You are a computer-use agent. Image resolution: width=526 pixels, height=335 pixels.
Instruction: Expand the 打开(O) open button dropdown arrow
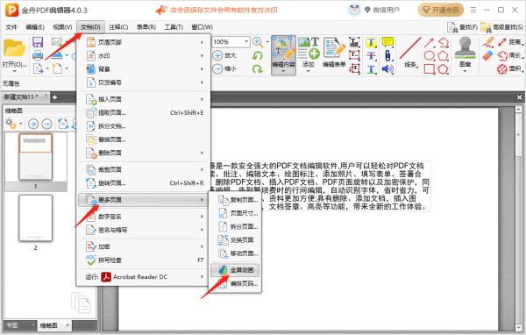point(14,71)
